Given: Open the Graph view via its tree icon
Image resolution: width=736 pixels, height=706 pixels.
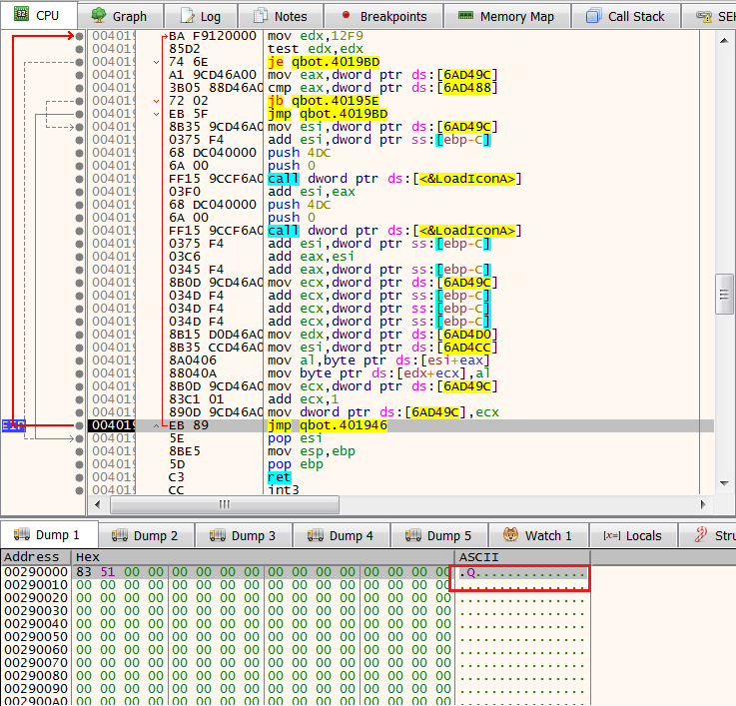Looking at the screenshot, I should point(98,15).
